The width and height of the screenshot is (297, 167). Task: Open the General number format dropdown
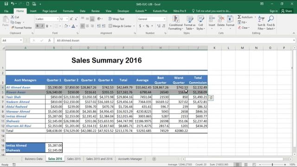[164, 19]
